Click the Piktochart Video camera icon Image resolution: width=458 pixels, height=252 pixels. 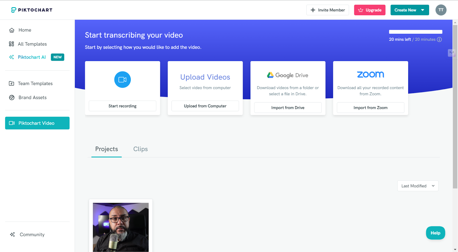(12, 123)
